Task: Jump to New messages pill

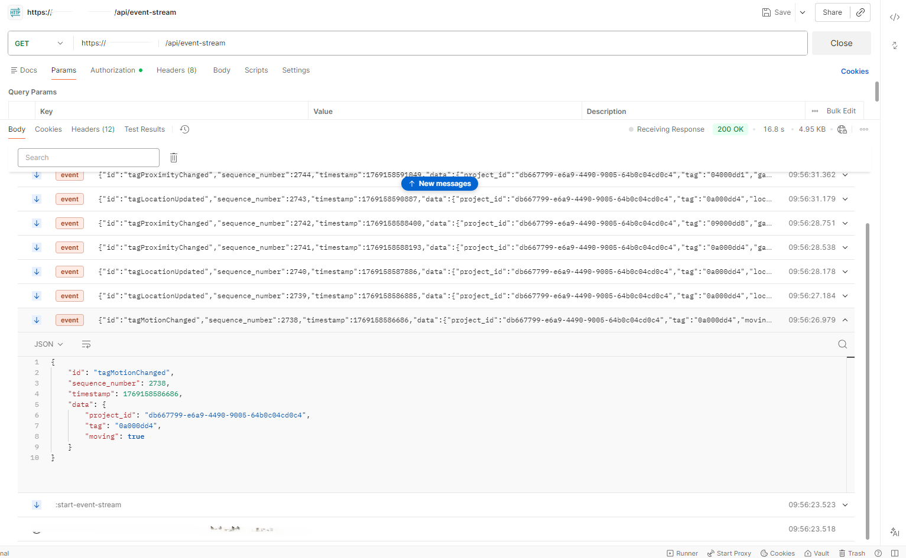Action: tap(439, 184)
